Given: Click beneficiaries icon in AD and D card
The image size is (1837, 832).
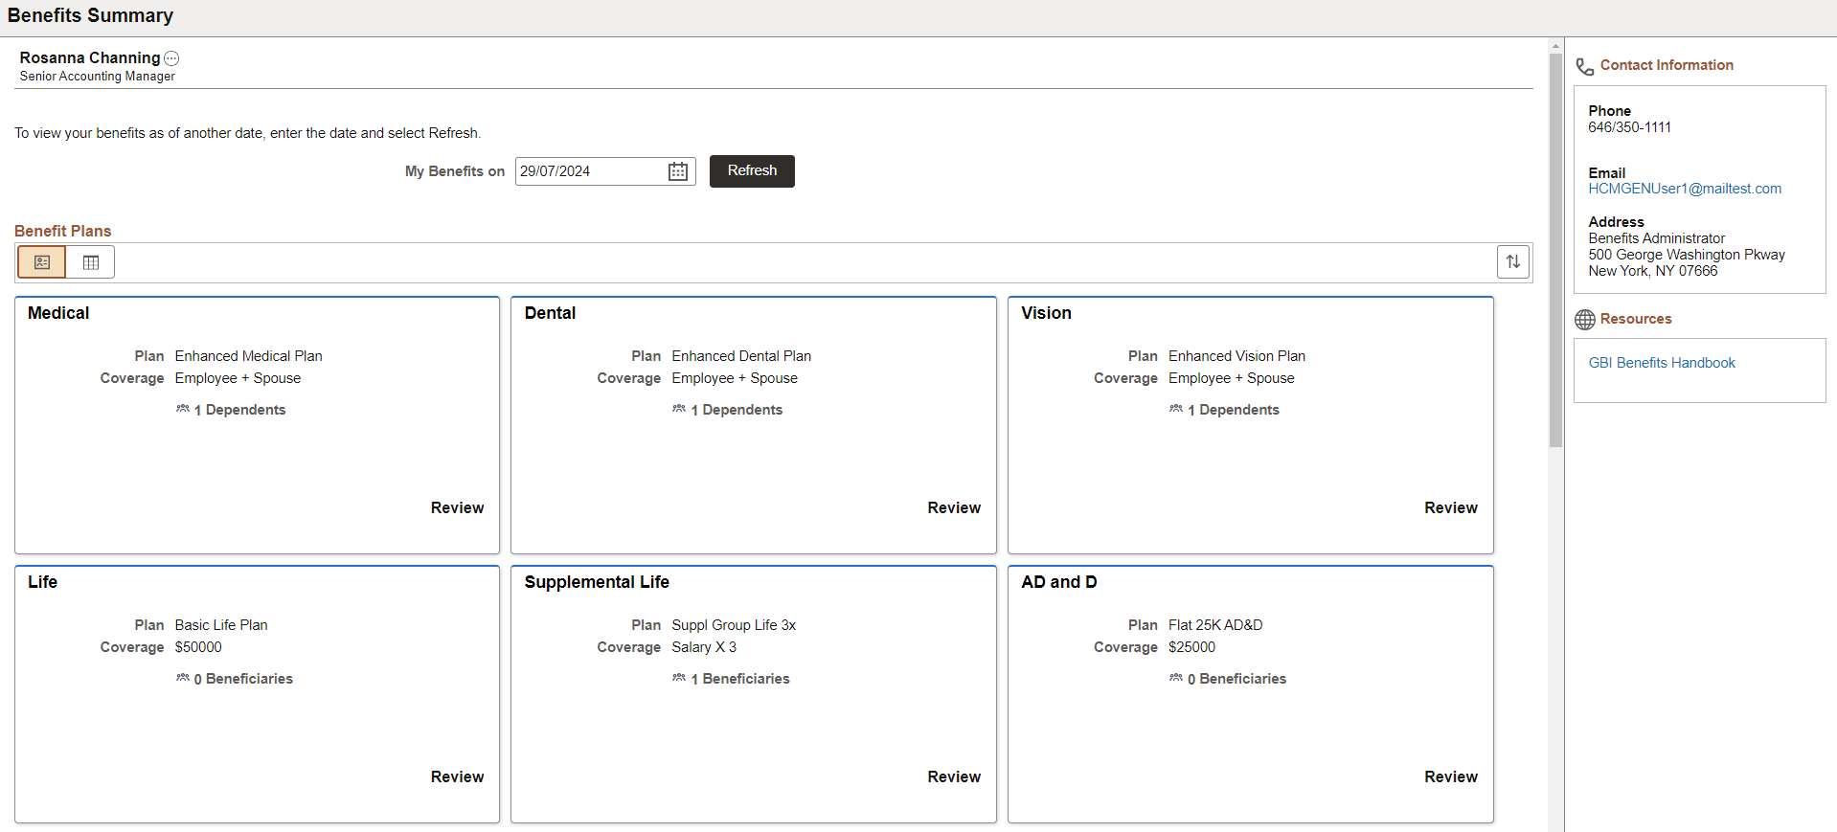Looking at the screenshot, I should click(x=1176, y=678).
